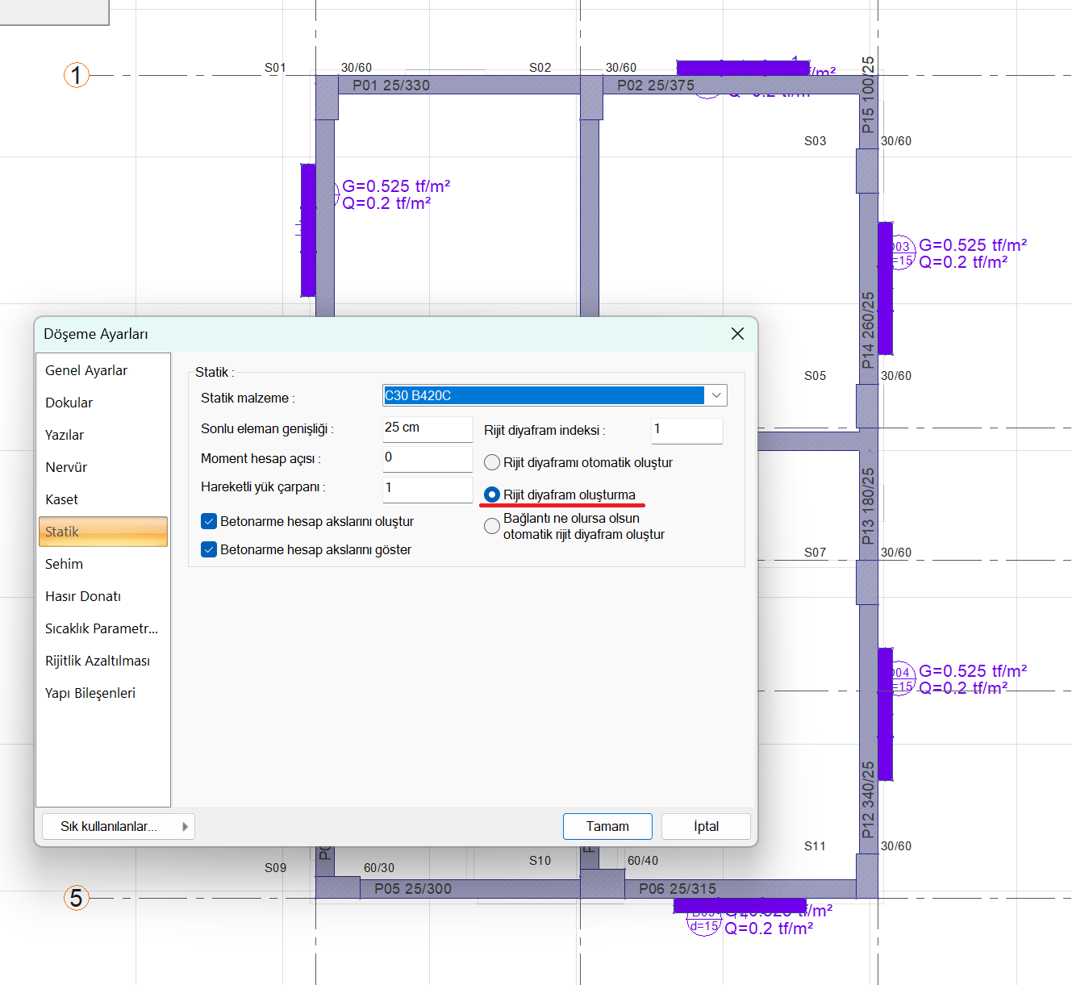Go to the Sehim settings
Viewport: 1072px width, 985px height.
point(65,564)
